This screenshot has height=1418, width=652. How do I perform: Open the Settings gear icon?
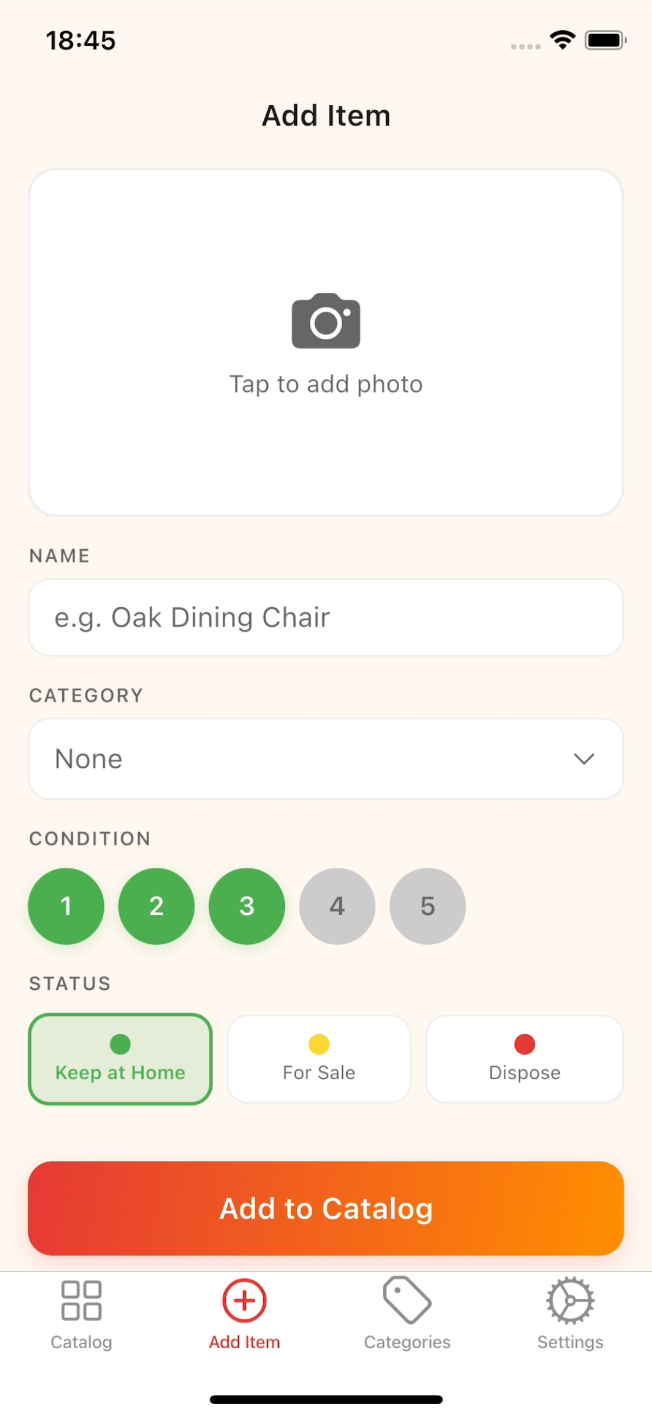pos(570,1300)
